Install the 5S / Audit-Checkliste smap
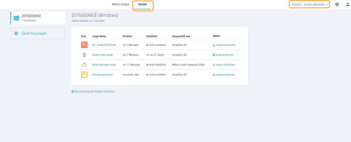Viewport: 351px width, 142px height. pyautogui.click(x=224, y=45)
